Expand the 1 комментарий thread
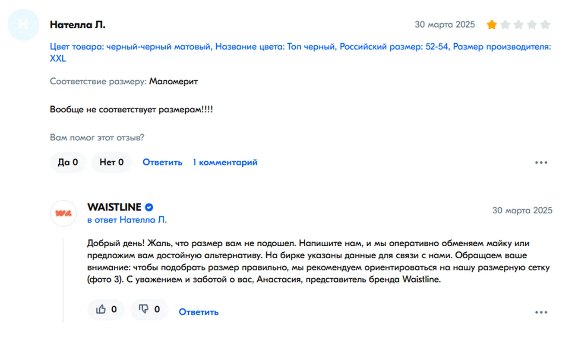 (225, 162)
